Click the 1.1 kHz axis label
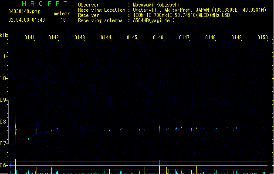 (x=3, y=57)
